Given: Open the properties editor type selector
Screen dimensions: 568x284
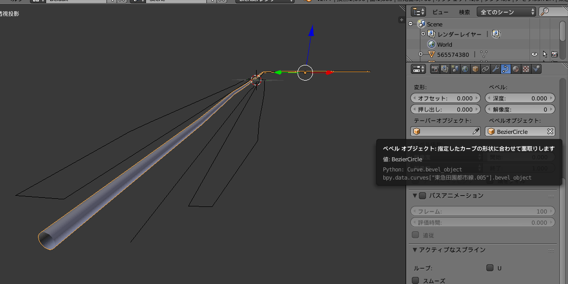Looking at the screenshot, I should [419, 69].
